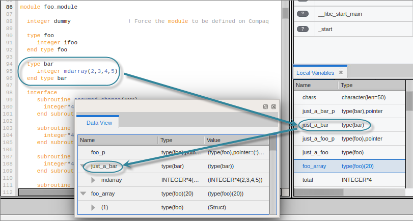Select foo_p row in Data View
413x221 pixels.
98,152
